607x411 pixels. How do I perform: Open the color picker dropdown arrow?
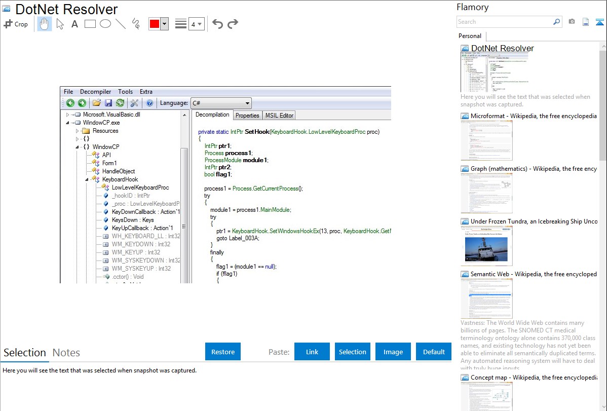pyautogui.click(x=164, y=24)
